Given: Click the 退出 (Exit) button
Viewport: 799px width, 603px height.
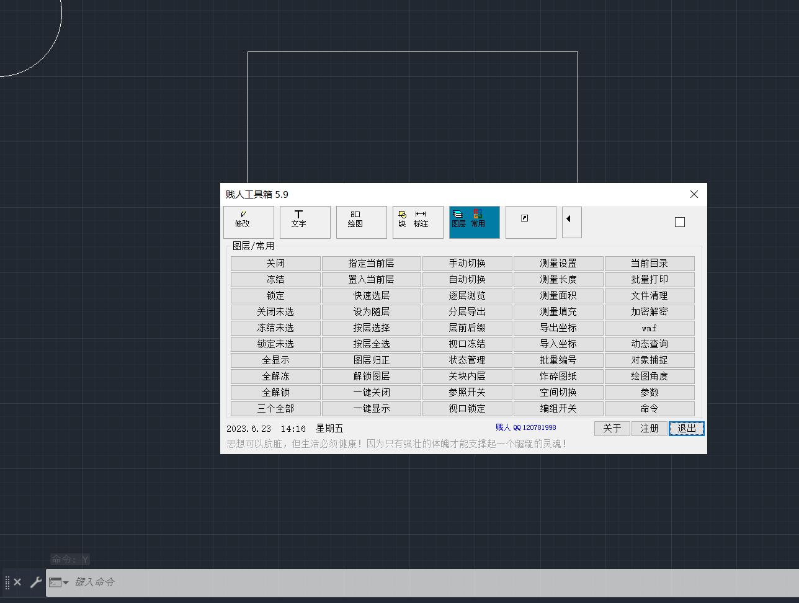Looking at the screenshot, I should (686, 428).
